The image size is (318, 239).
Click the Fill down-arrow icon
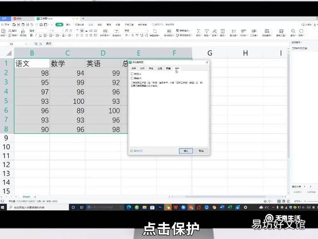click(223, 31)
